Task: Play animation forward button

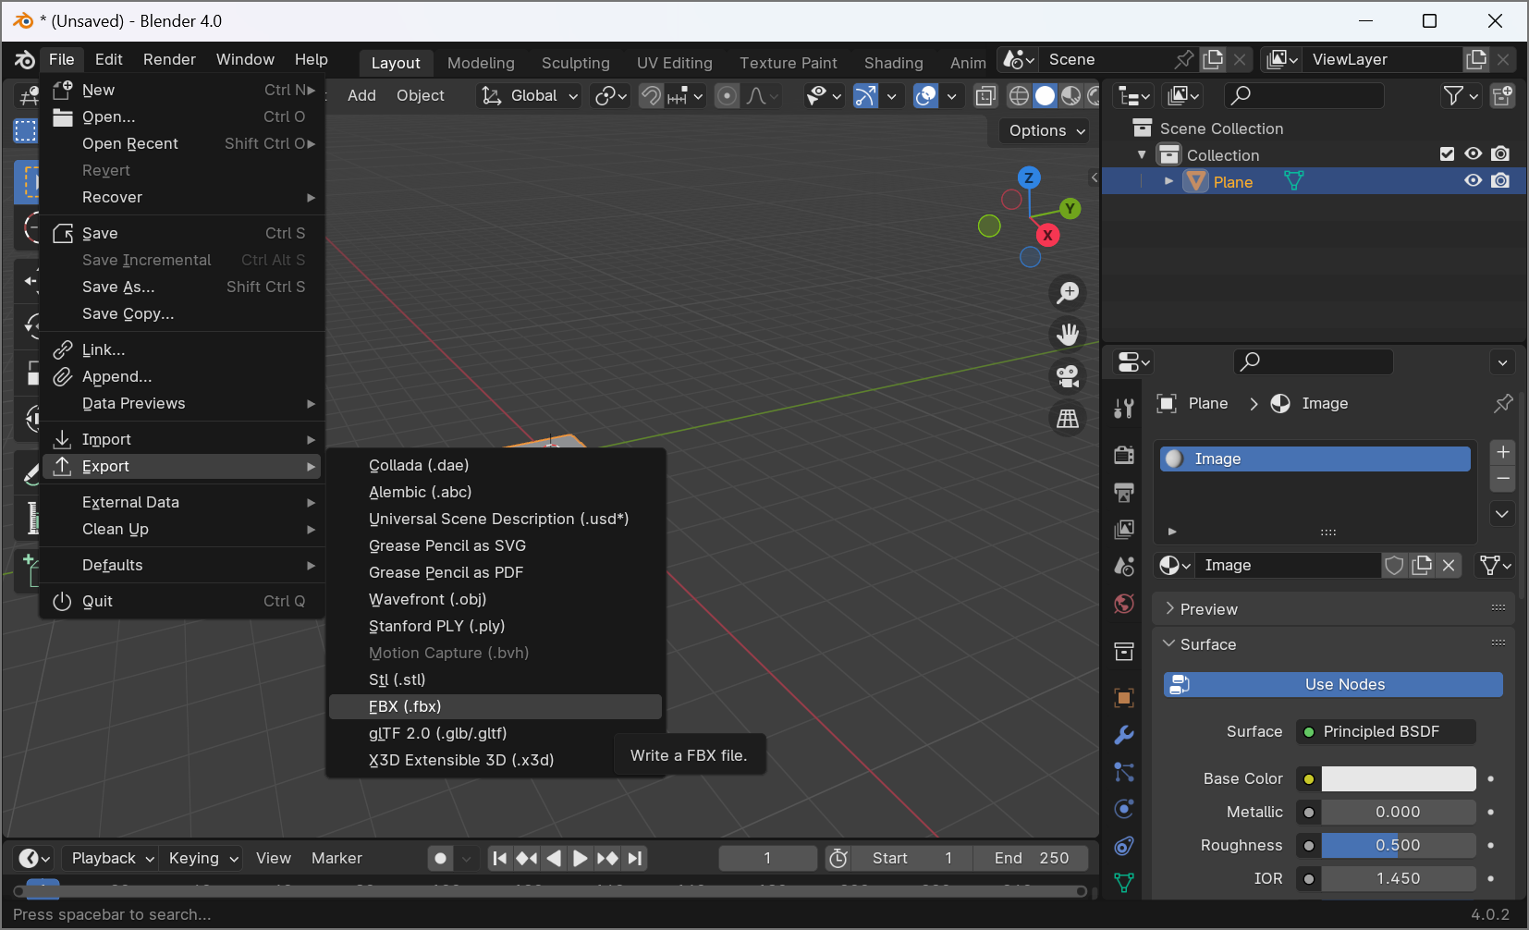Action: 580,859
